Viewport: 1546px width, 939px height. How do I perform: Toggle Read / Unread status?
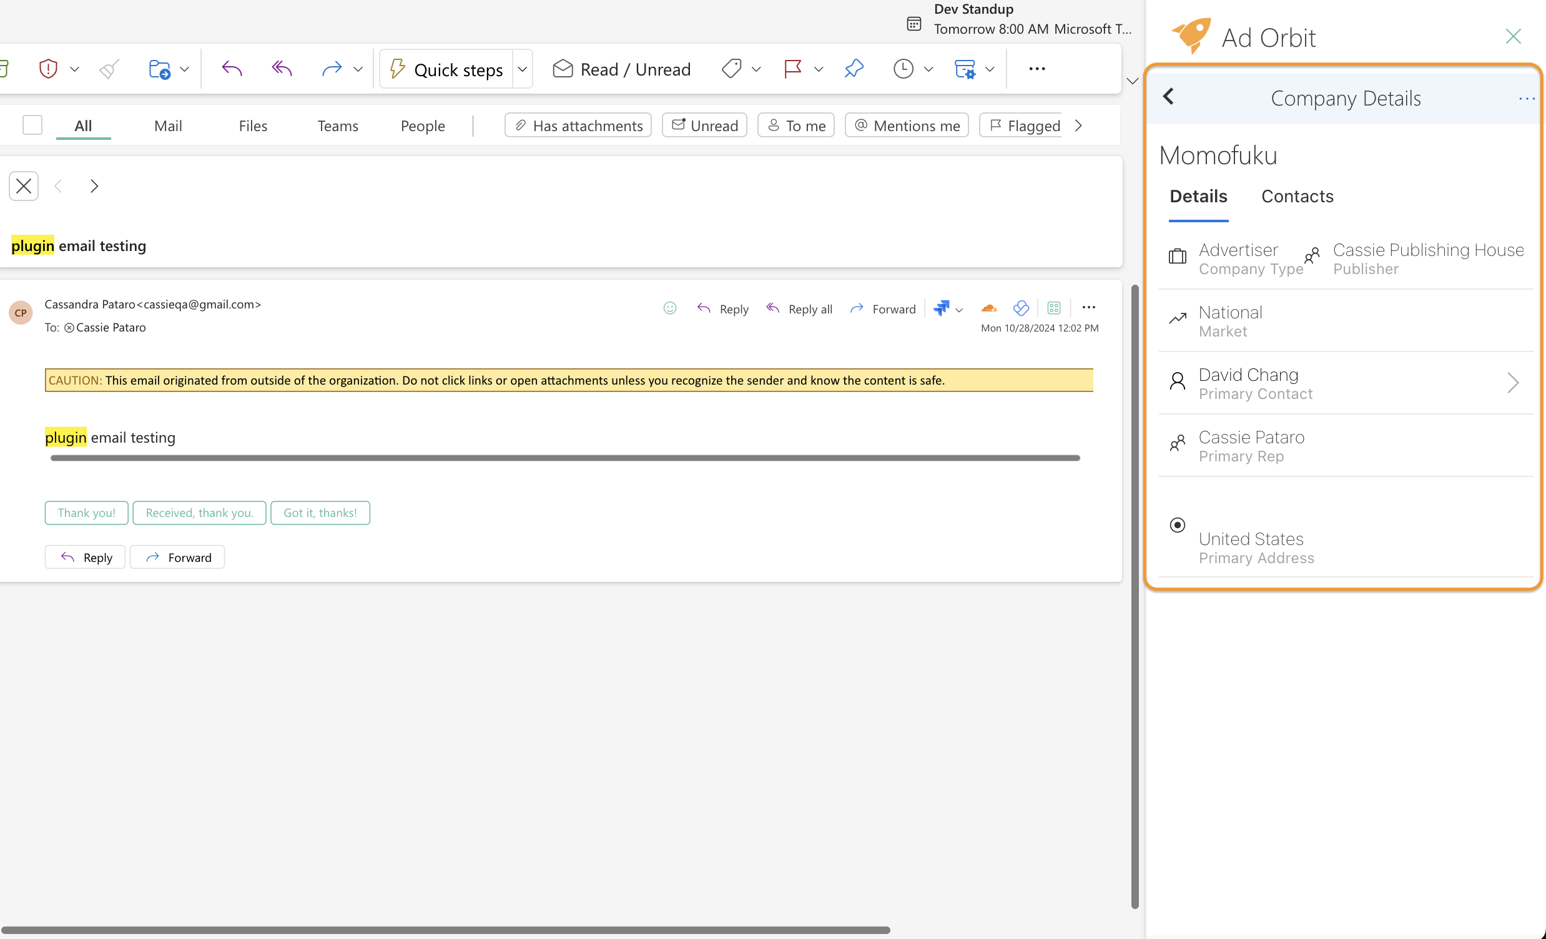tap(621, 69)
